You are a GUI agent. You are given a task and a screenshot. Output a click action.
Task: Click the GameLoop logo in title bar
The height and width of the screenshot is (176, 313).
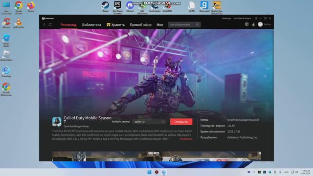point(48,19)
